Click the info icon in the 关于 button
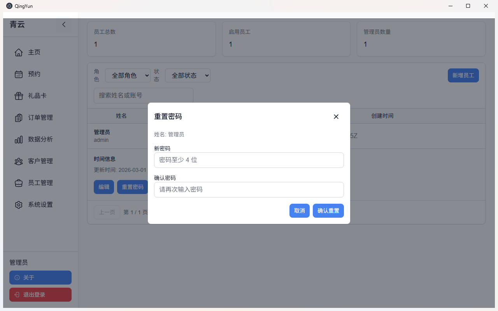This screenshot has width=498, height=311. click(x=17, y=278)
